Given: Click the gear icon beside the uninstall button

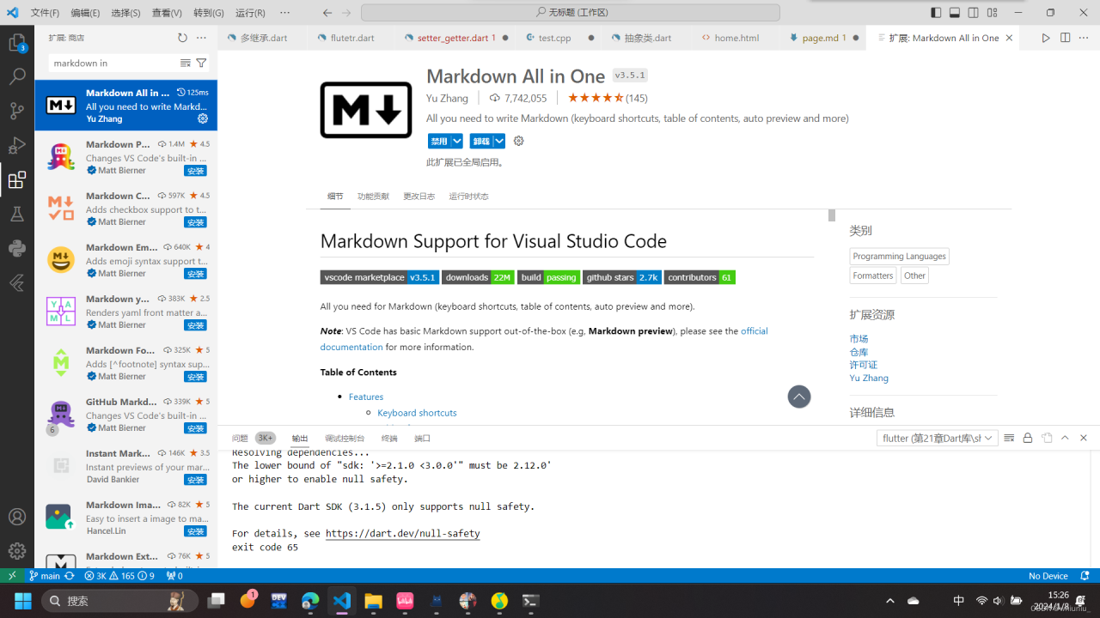Looking at the screenshot, I should coord(518,141).
